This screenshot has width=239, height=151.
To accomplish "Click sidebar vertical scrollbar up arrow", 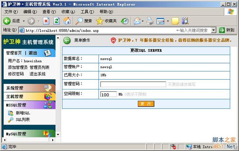I will click(x=58, y=37).
